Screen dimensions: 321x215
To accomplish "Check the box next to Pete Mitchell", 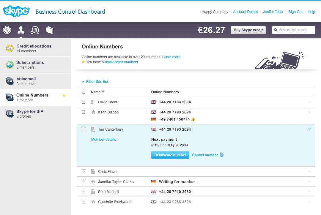I will pyautogui.click(x=84, y=192).
